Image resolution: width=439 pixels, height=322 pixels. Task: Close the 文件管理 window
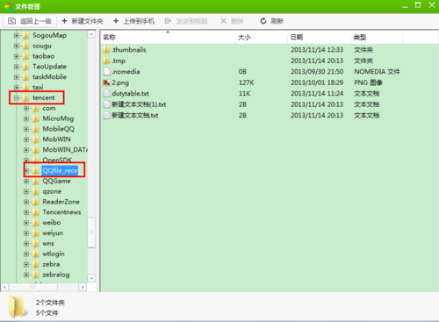(432, 5)
